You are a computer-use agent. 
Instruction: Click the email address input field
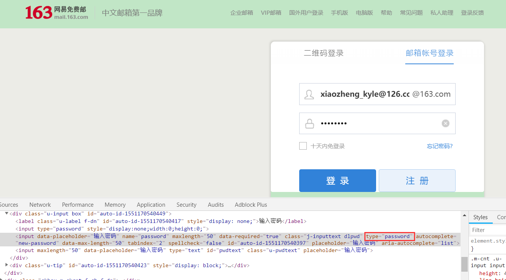coord(377,94)
